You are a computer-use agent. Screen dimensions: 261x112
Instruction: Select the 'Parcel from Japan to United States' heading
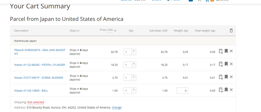click(x=67, y=19)
